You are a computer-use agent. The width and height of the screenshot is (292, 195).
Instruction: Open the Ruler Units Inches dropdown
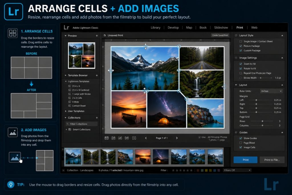[271, 91]
